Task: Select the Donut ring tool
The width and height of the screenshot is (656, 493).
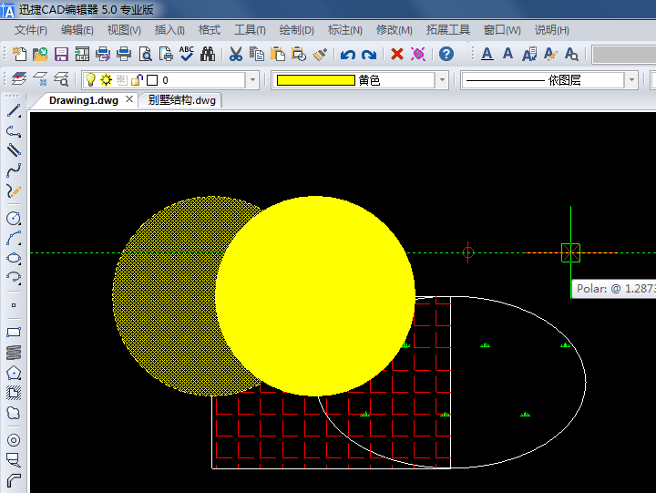Action: [14, 440]
